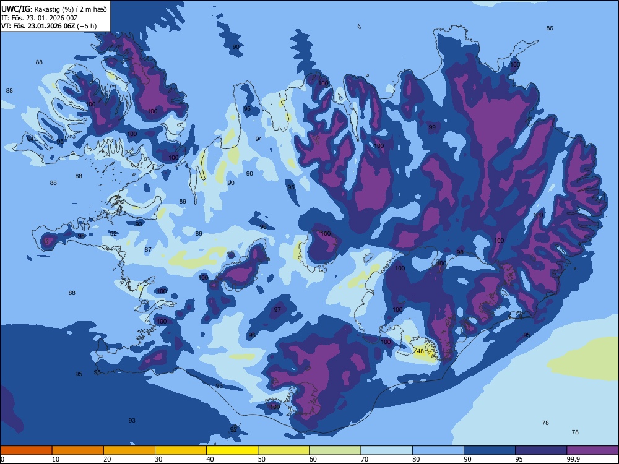Click the legend tick label "0"
Screen dimensions: 619x464
click(2, 459)
